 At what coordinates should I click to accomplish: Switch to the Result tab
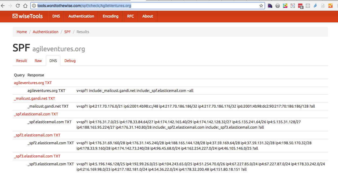point(22,61)
